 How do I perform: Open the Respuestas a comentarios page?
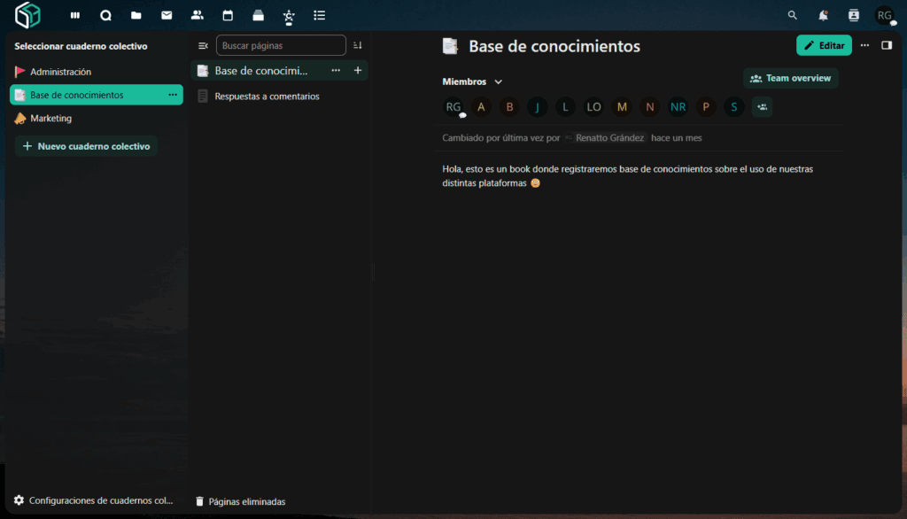[x=267, y=96]
